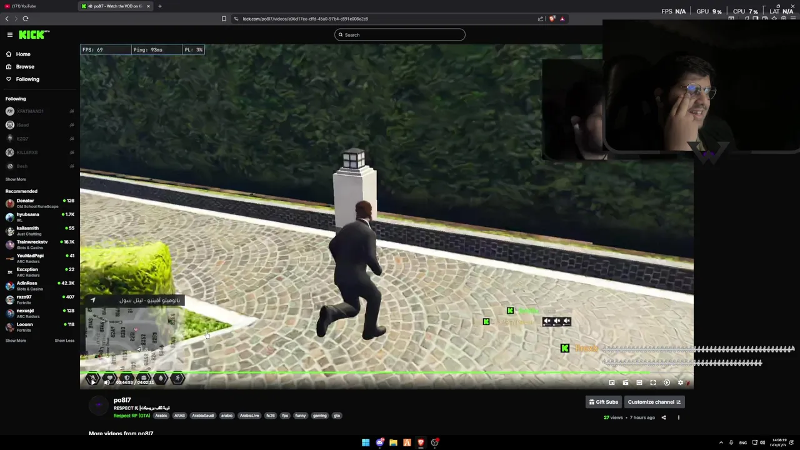Open the Brave Shields icon
800x450 pixels.
click(552, 19)
